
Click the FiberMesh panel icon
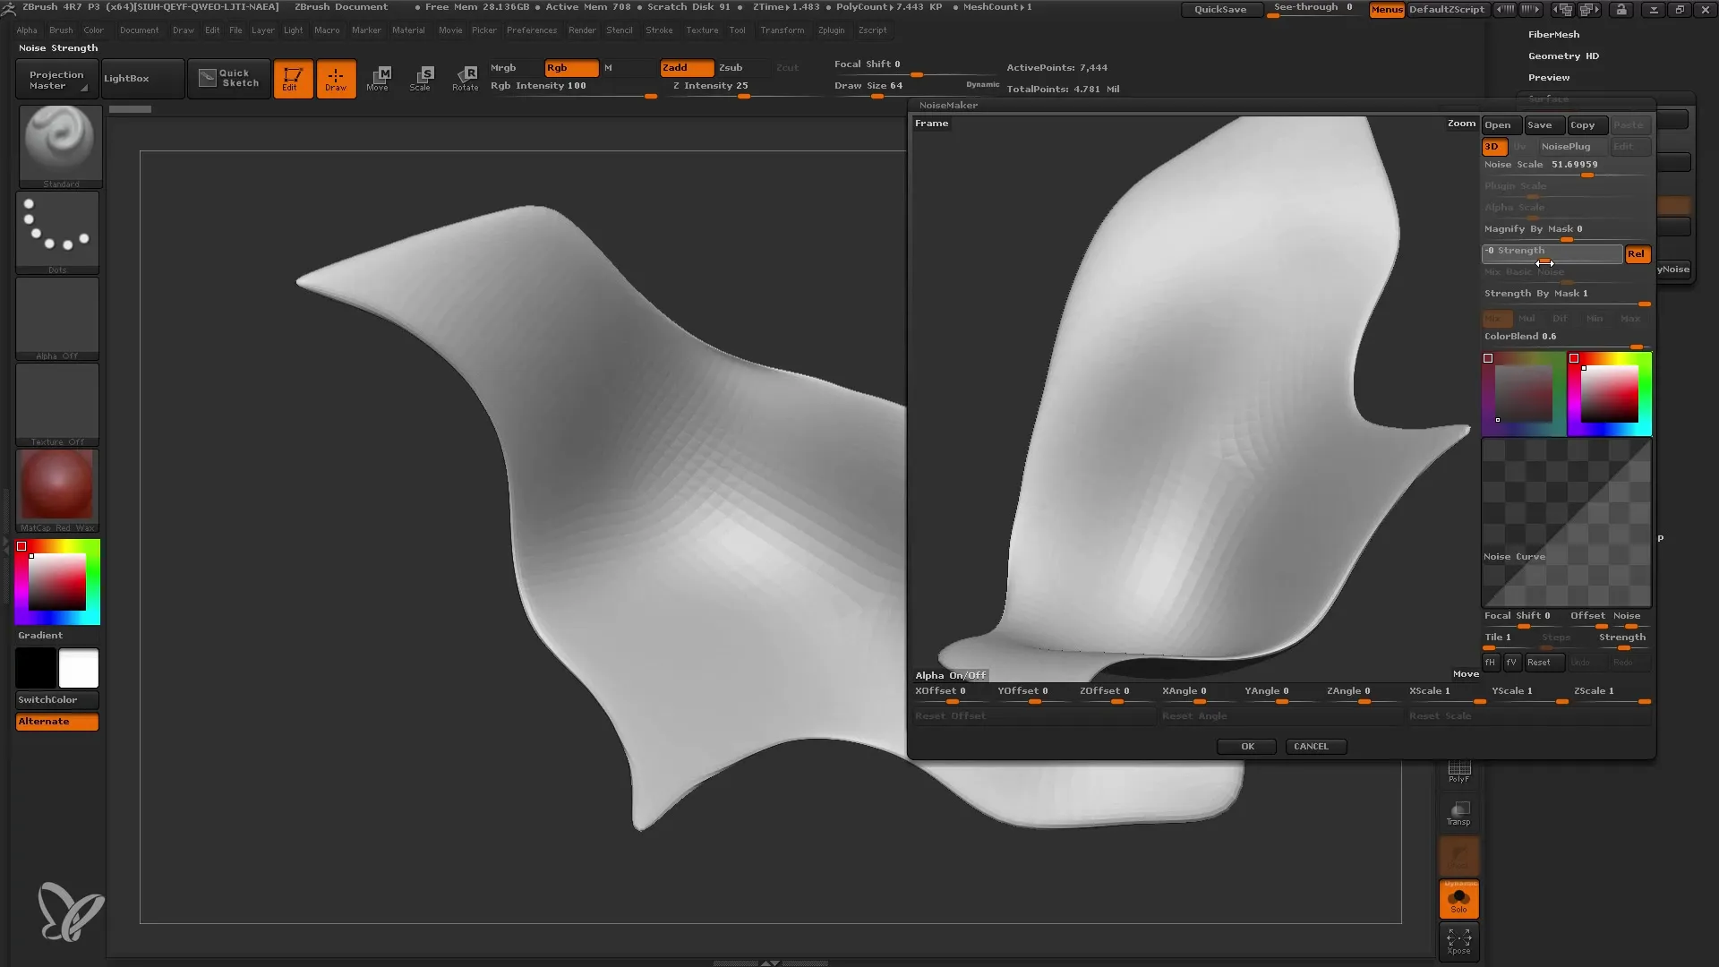tap(1553, 34)
